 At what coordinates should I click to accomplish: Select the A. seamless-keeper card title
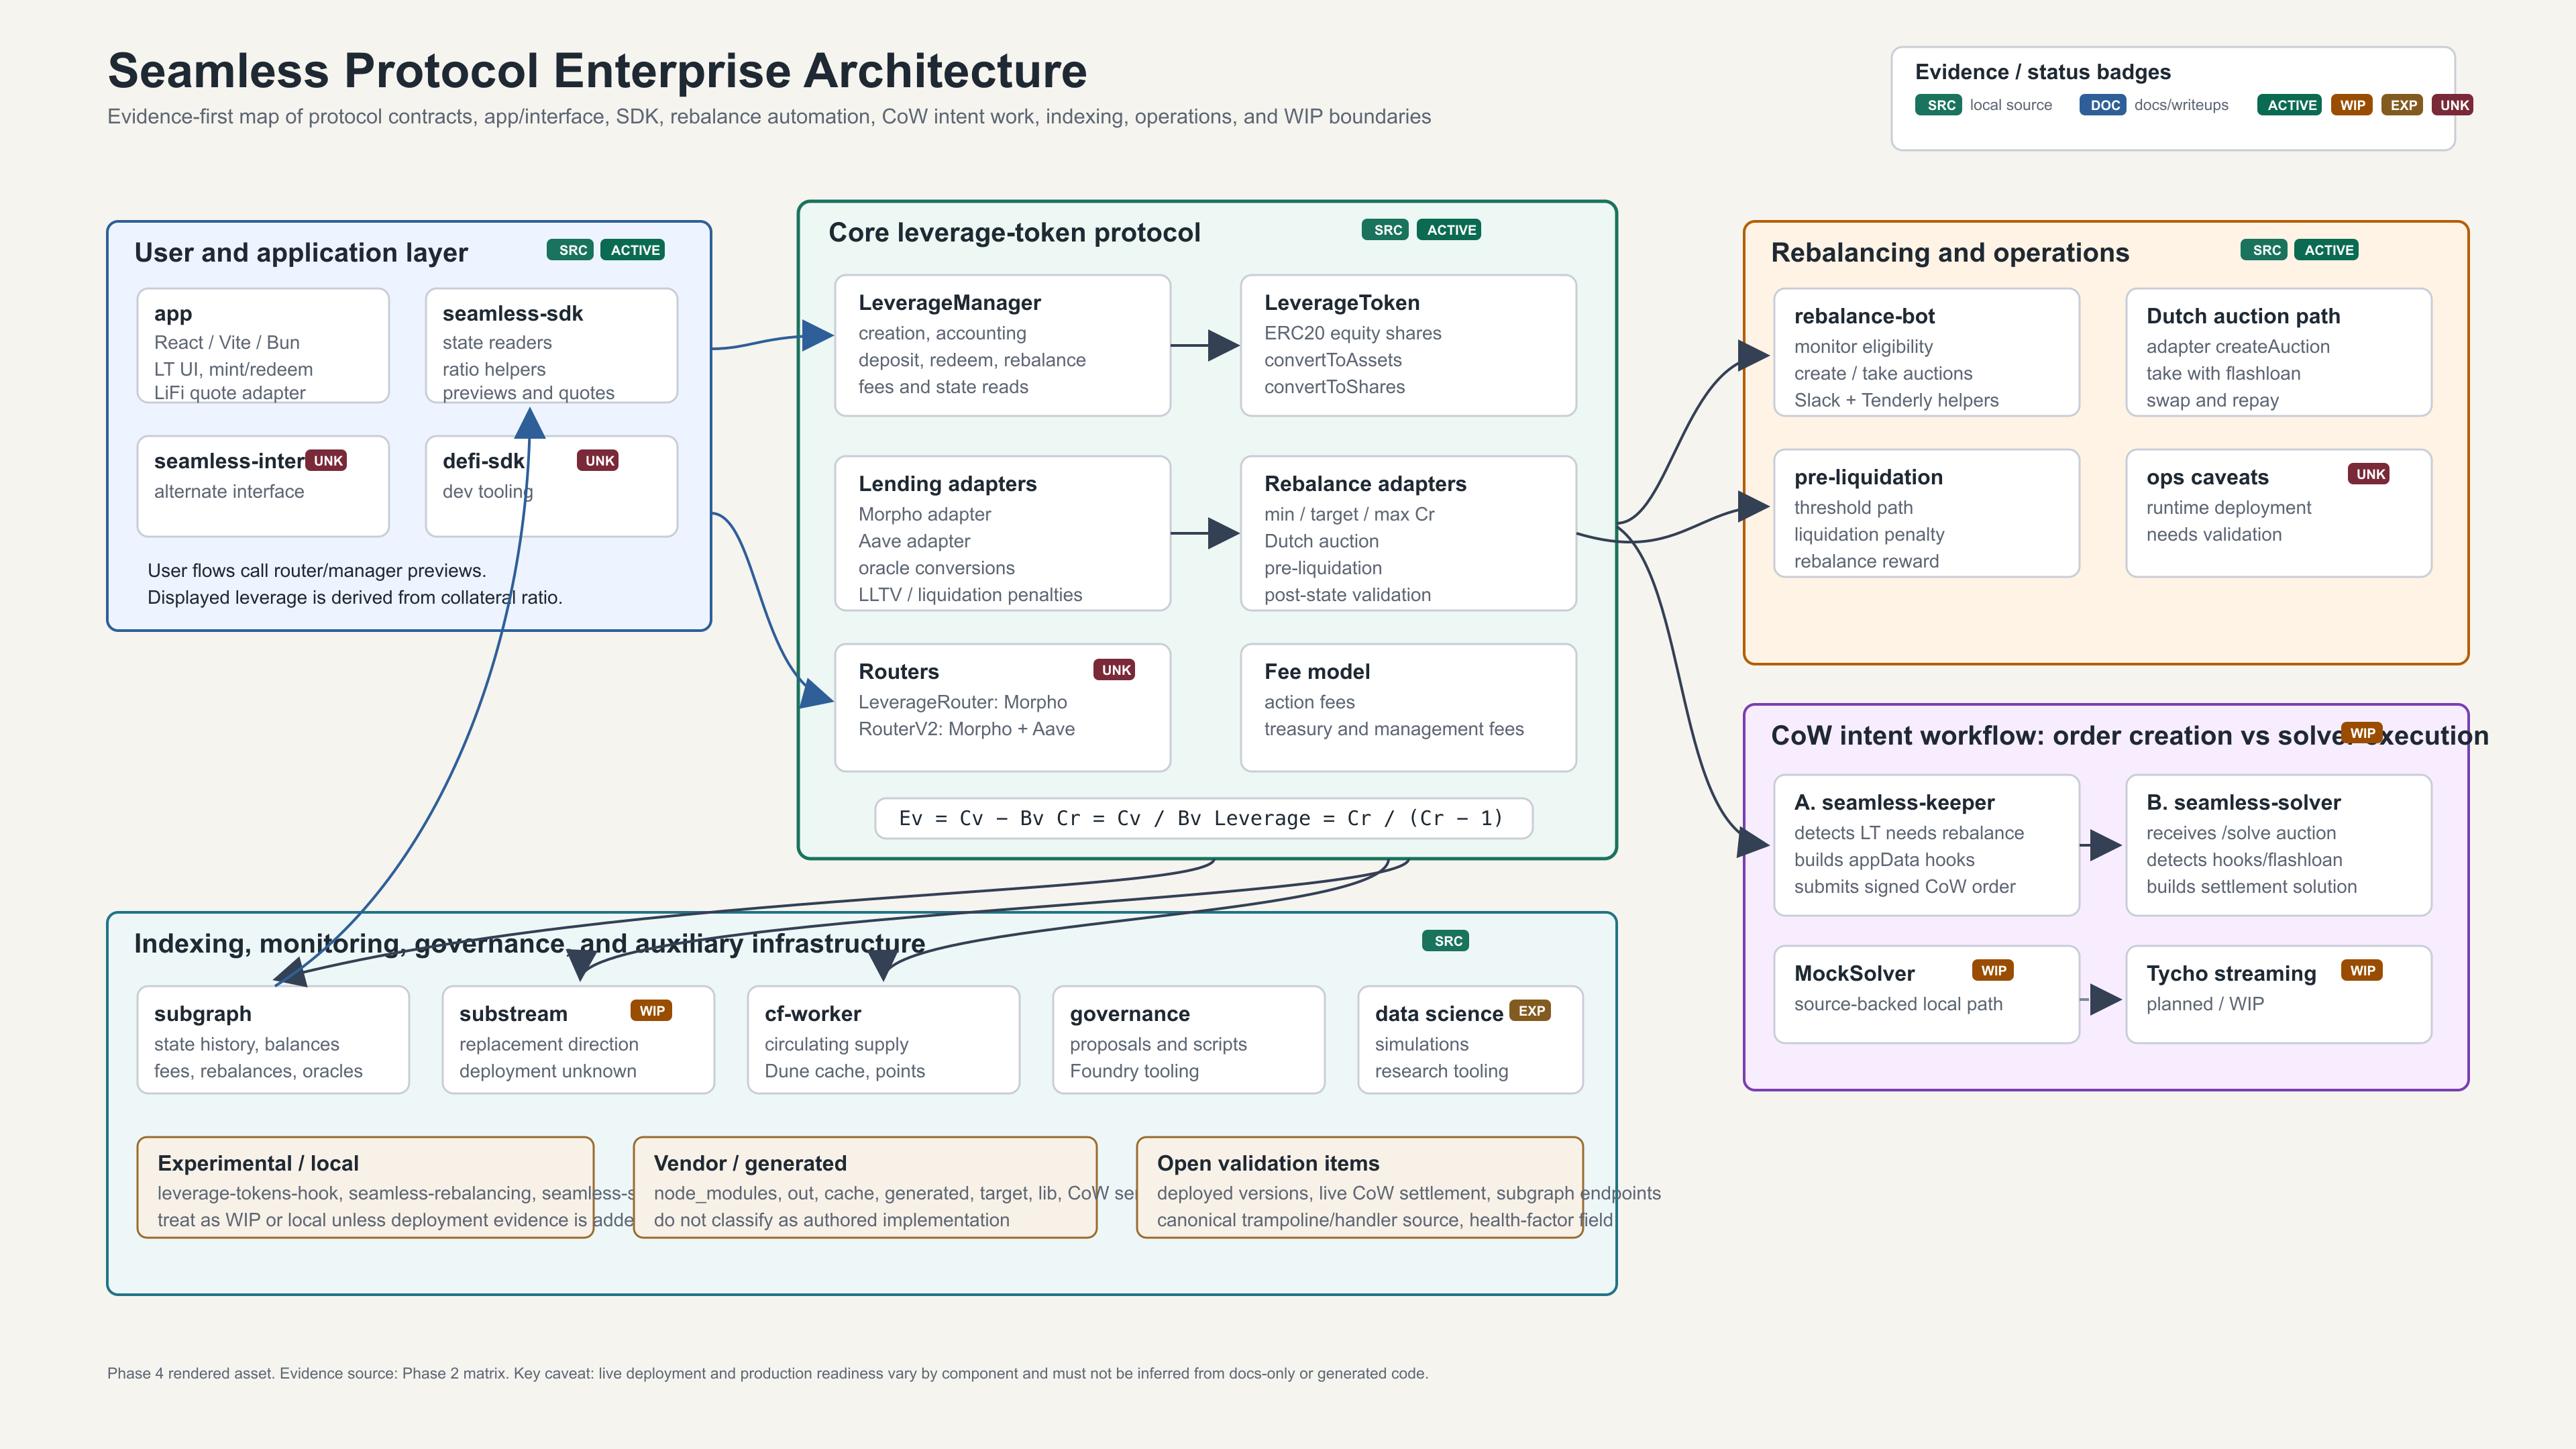point(1894,802)
